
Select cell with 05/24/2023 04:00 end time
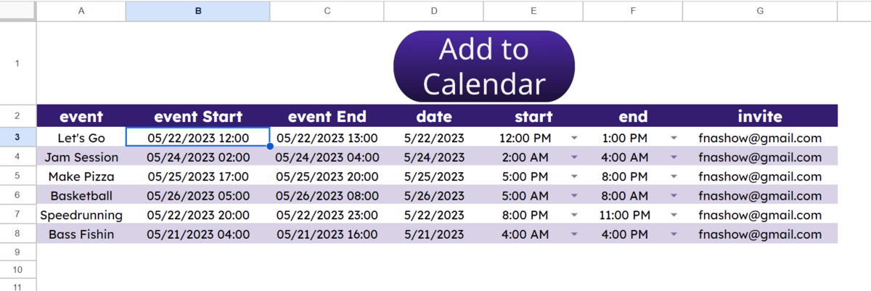click(x=327, y=157)
